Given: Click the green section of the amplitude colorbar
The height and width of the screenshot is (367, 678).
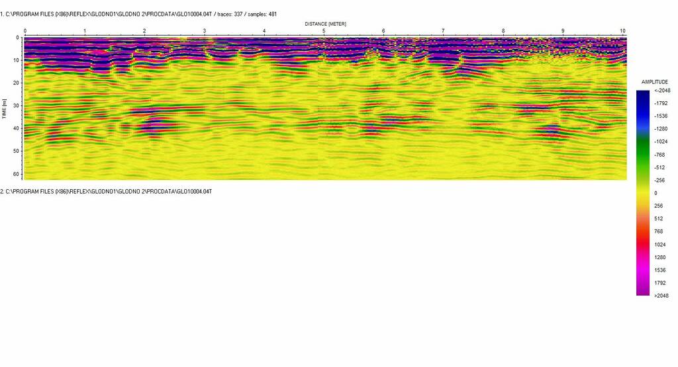Looking at the screenshot, I should [642, 147].
